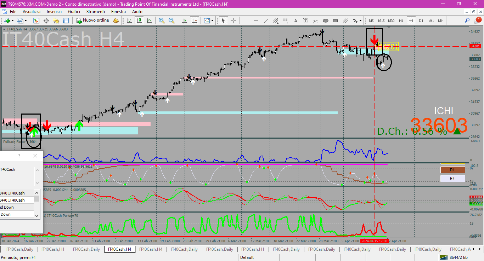Image resolution: width=484 pixels, height=261 pixels.
Task: Select the rectangle drawing tool
Action: click(x=335, y=21)
